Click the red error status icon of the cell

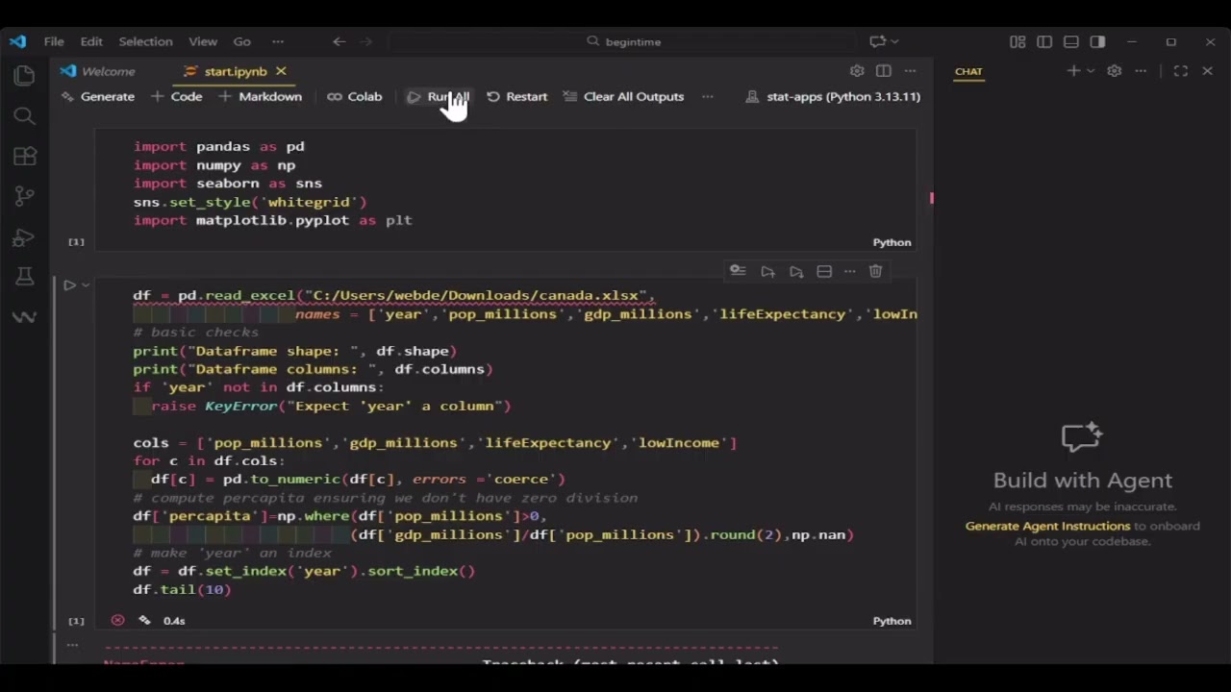coord(117,621)
